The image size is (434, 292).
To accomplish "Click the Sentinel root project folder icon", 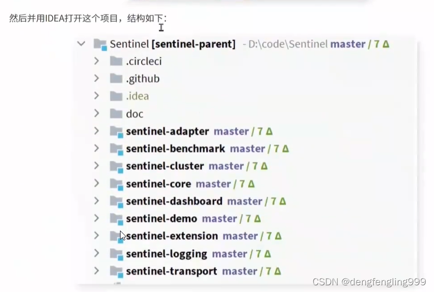I will pos(100,44).
